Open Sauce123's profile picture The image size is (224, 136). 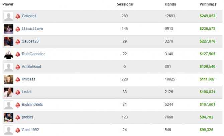pos(9,42)
